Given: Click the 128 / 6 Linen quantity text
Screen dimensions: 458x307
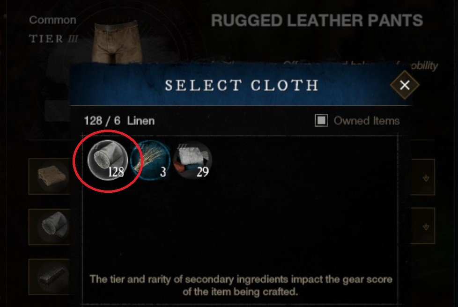Looking at the screenshot, I should tap(119, 121).
